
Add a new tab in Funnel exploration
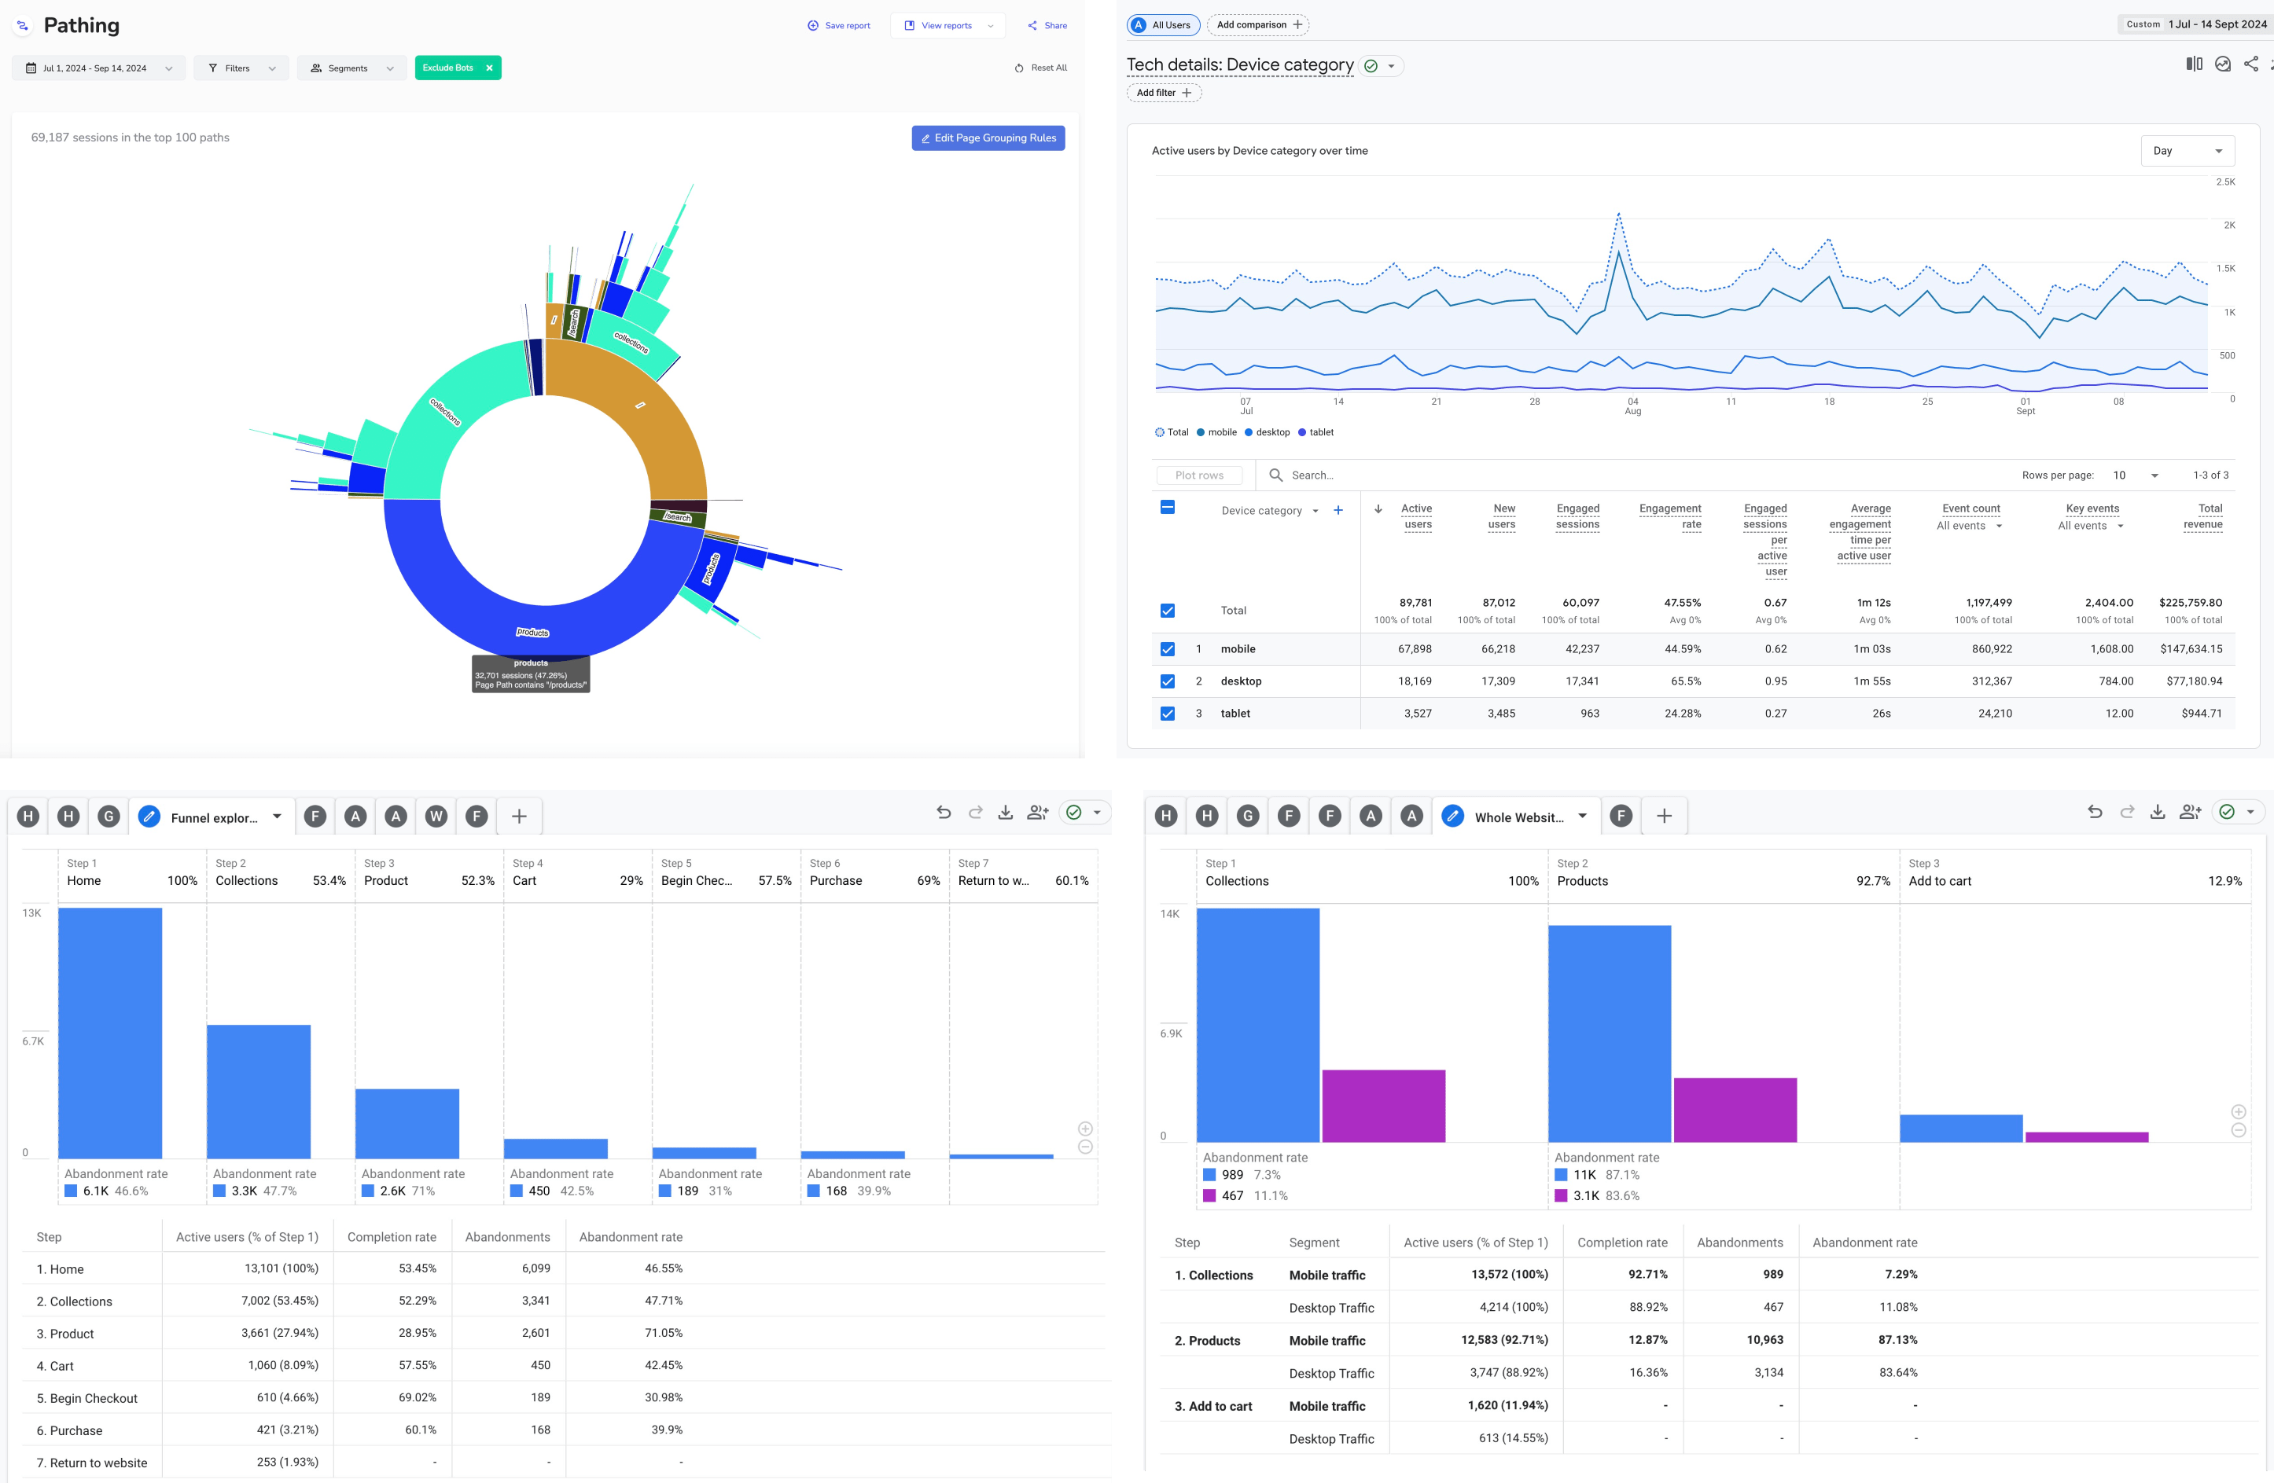tap(519, 817)
